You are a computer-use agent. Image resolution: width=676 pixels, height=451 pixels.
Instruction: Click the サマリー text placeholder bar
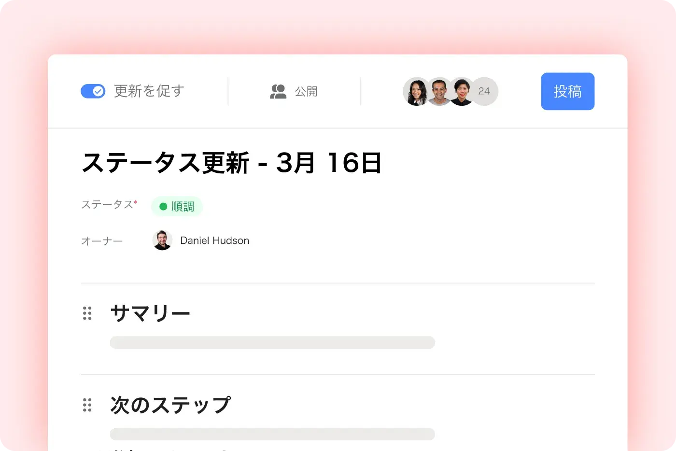coord(272,342)
